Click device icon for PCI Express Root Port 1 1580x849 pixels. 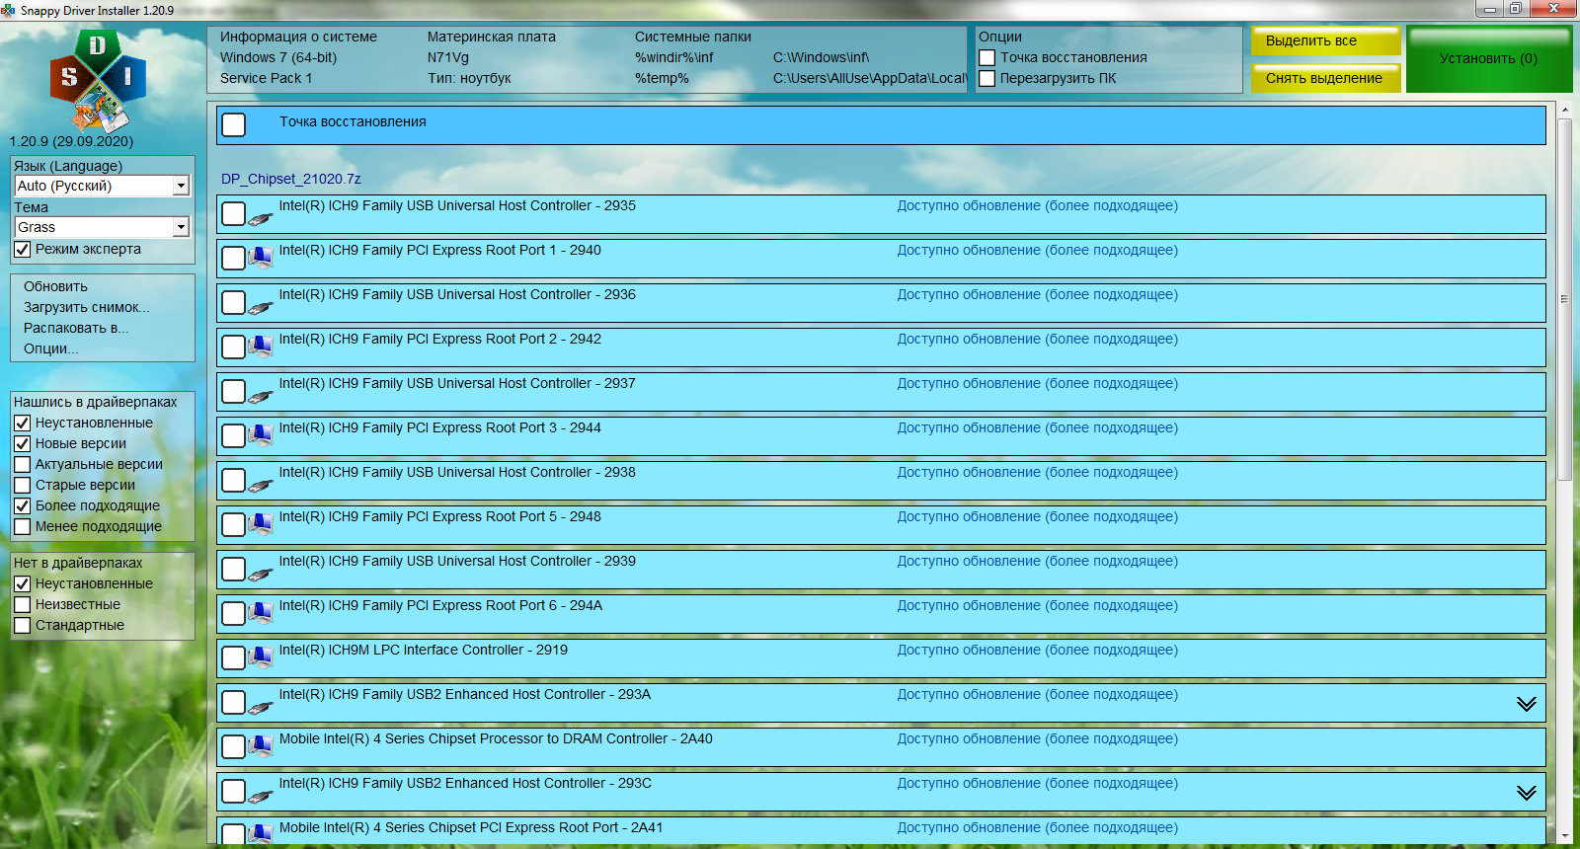coord(261,259)
